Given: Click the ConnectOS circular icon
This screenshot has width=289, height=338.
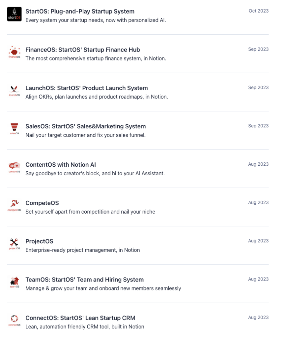Looking at the screenshot, I should point(14,320).
